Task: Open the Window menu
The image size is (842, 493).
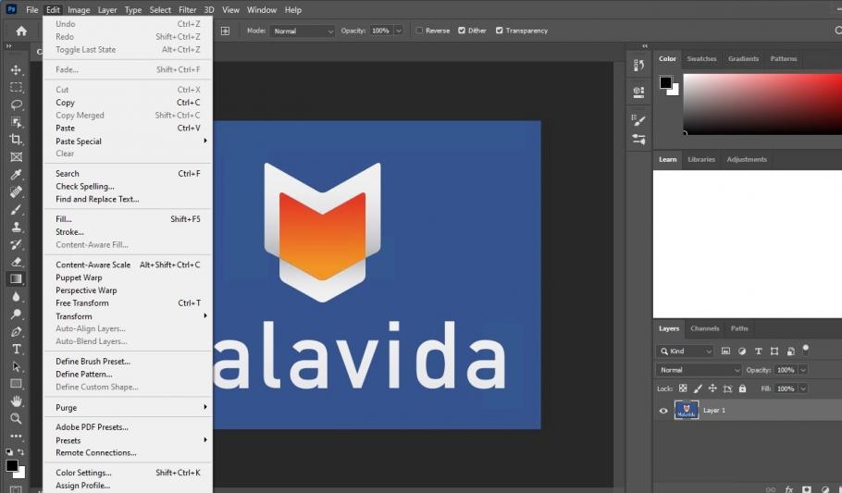Action: pos(262,9)
